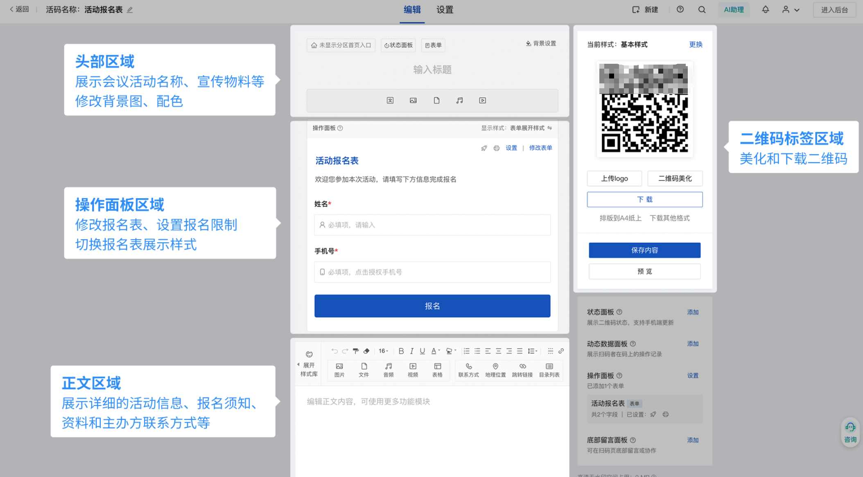Insert 文件 into the body content
The height and width of the screenshot is (477, 863).
[x=364, y=370]
